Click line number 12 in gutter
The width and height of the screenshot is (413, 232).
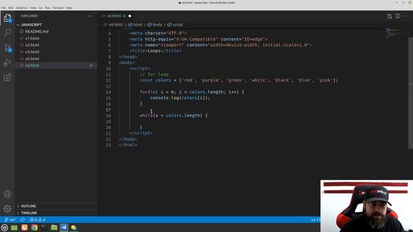tap(108, 81)
